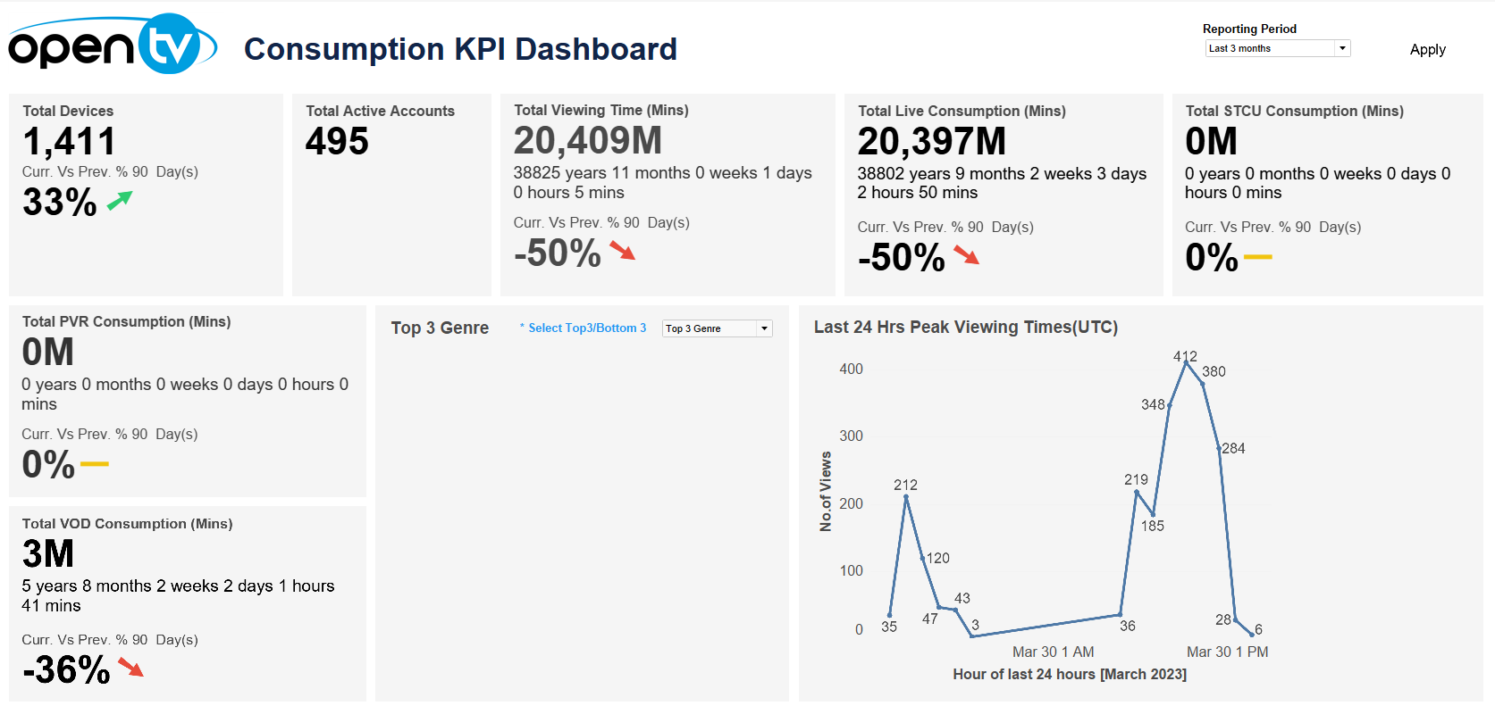Viewport: 1495px width, 706px height.
Task: Click red down arrow in VOD Consumption card
Action: (130, 668)
